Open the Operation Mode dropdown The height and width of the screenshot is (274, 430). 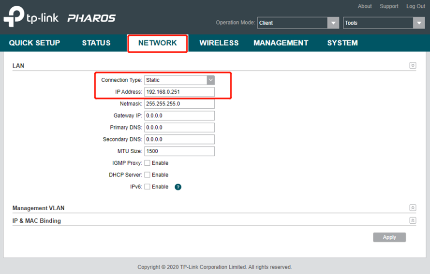tap(298, 23)
